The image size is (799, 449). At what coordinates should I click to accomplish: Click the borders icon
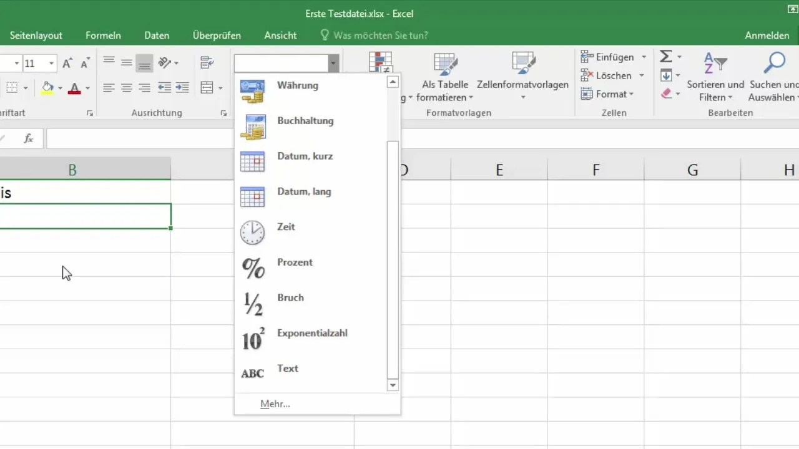coord(11,88)
